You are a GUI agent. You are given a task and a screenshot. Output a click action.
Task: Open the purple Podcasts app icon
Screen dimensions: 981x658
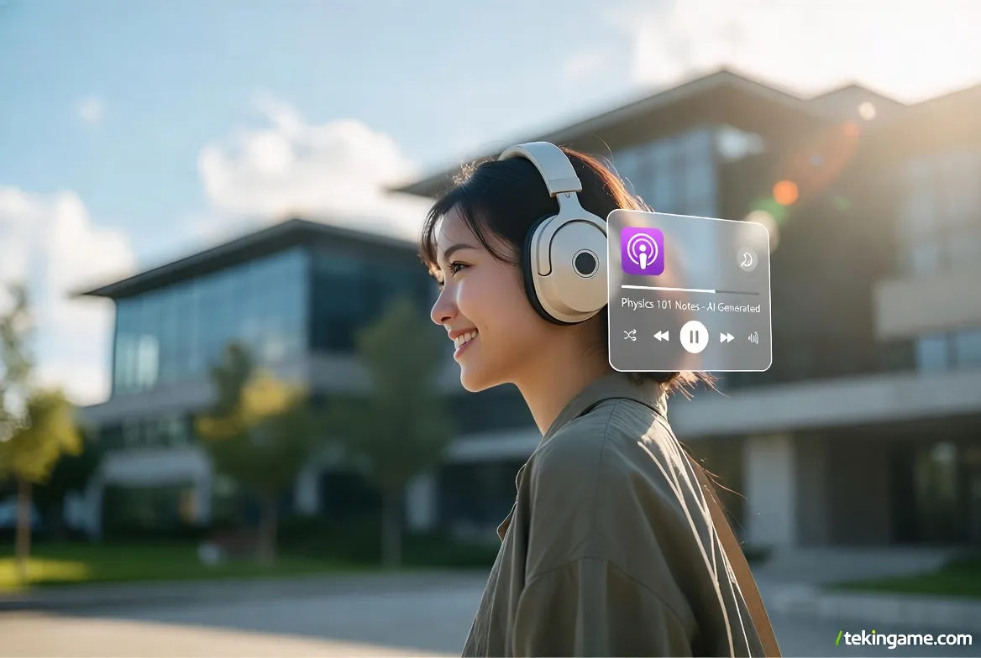point(643,251)
